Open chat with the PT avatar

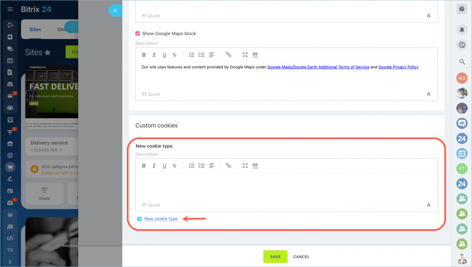click(462, 168)
